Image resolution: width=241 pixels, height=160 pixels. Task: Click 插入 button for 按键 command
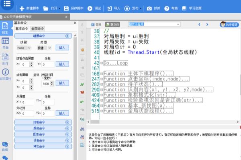click(62, 48)
